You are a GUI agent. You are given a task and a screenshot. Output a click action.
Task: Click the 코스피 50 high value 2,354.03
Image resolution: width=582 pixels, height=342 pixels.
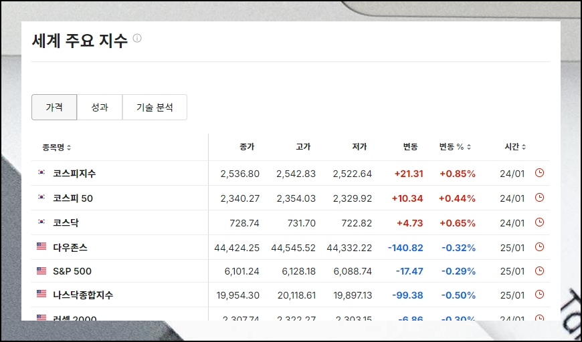point(296,198)
